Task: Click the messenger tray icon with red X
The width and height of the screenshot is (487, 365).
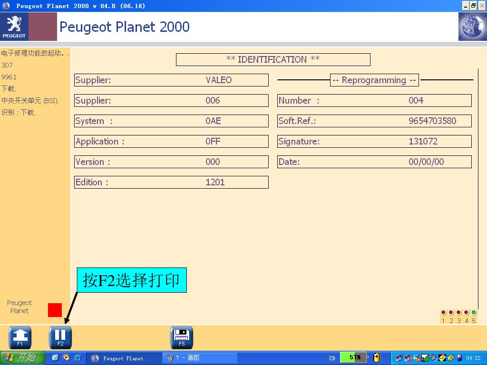Action: tap(417, 358)
